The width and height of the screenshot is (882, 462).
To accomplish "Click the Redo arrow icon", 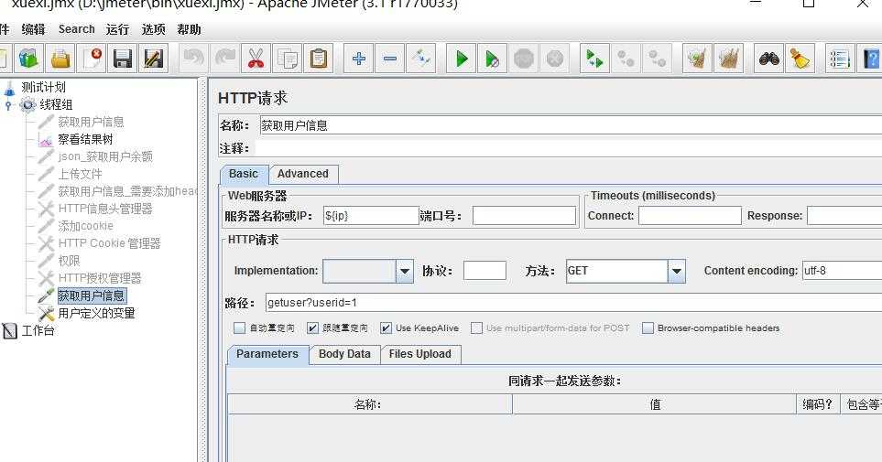I will pos(225,59).
